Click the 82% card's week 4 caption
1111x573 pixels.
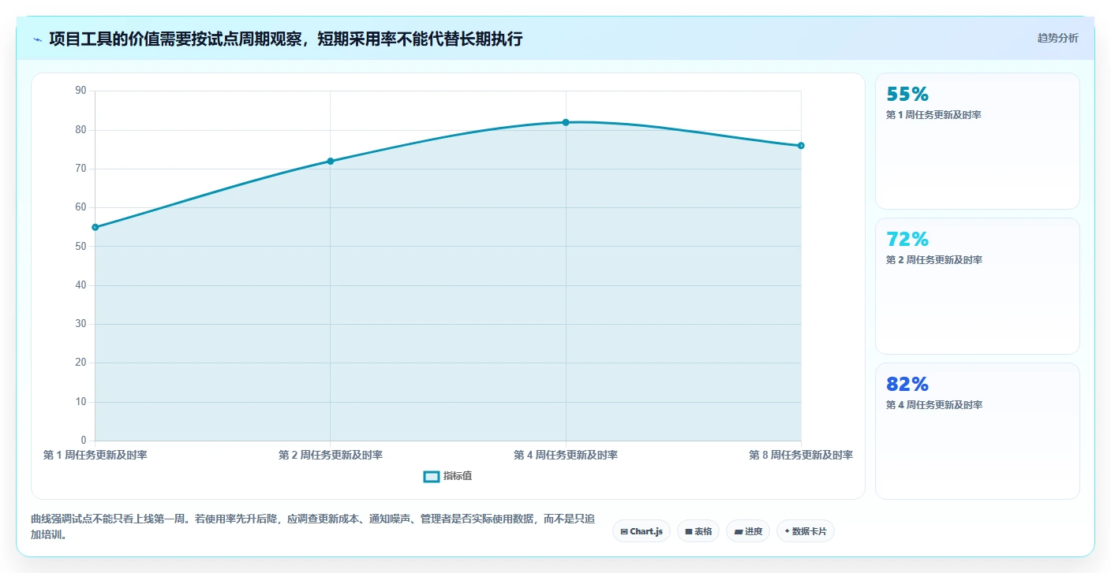coord(934,405)
